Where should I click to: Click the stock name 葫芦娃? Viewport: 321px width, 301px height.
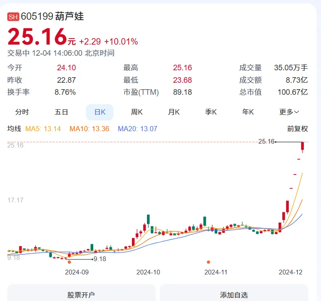click(x=70, y=17)
